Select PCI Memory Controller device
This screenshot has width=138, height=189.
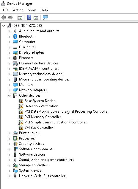(43, 117)
